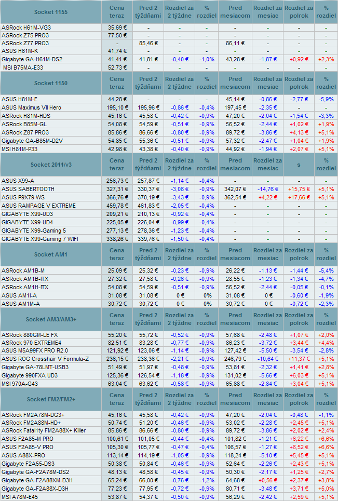The height and width of the screenshot is (501, 338).
Task: Pick the GIGABYTE X99-UD4 product name
Action: [27, 222]
